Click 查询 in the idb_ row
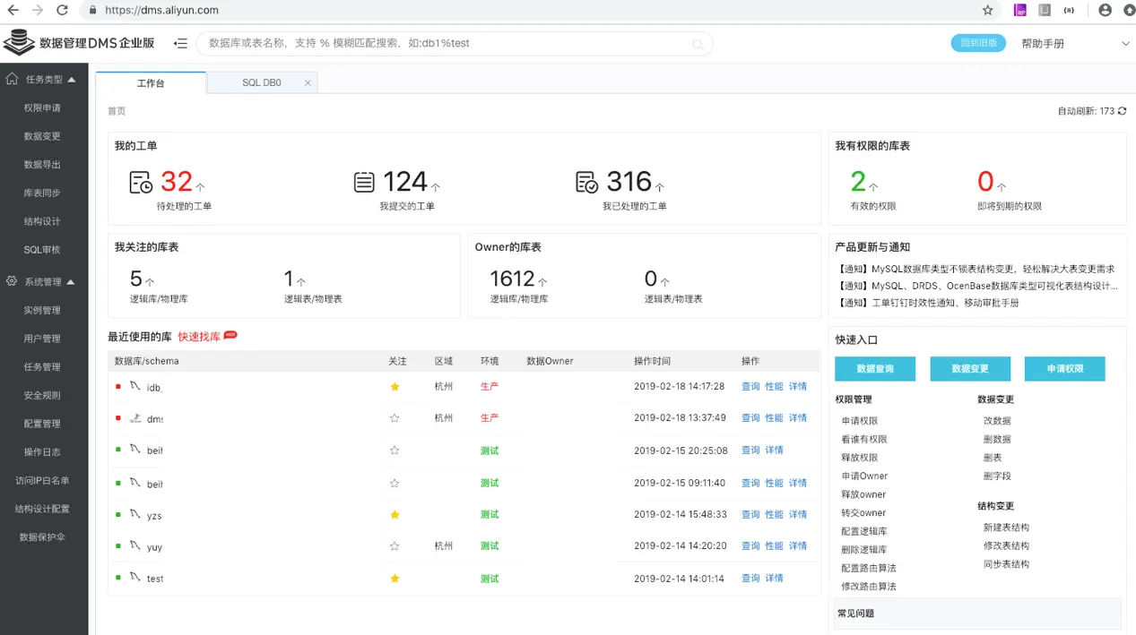This screenshot has width=1136, height=635. 750,386
